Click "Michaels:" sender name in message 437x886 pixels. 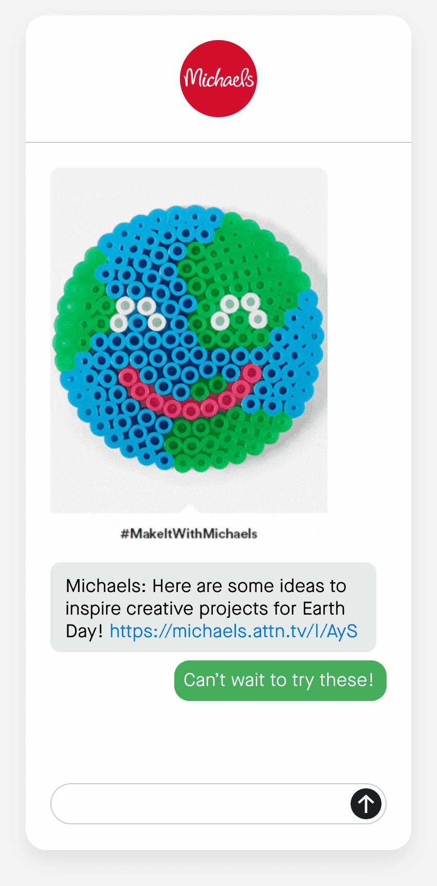click(x=106, y=586)
